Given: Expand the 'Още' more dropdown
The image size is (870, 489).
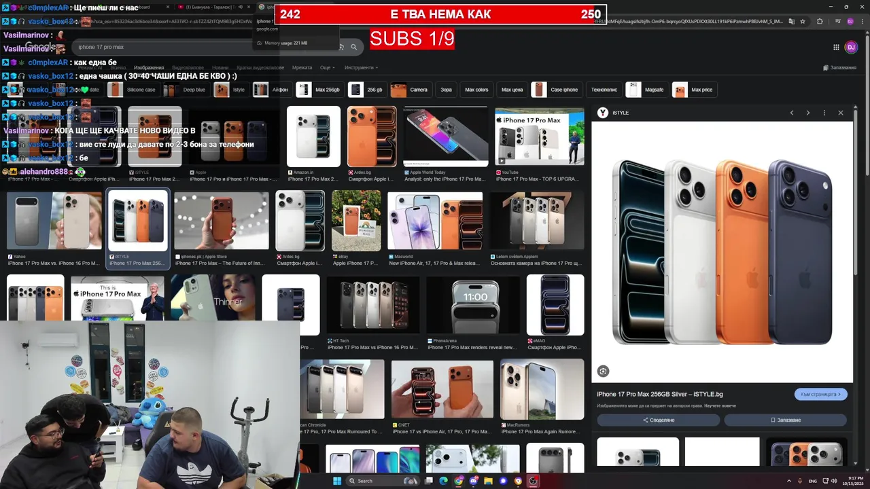Looking at the screenshot, I should point(327,68).
